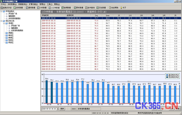
Task: Open the 扩展功能(E) menu
Action: coord(33,4)
